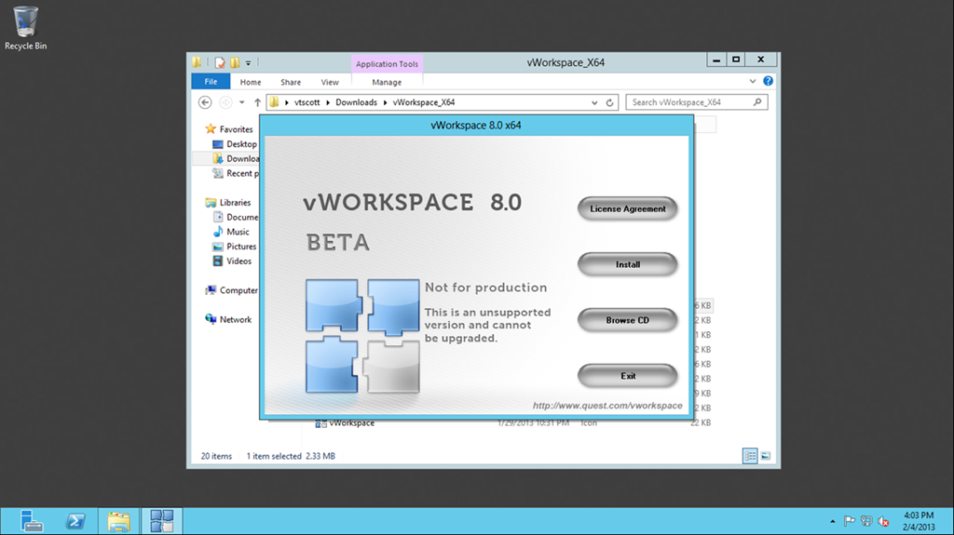Click the vWorkspace installer taskbar icon

click(162, 521)
